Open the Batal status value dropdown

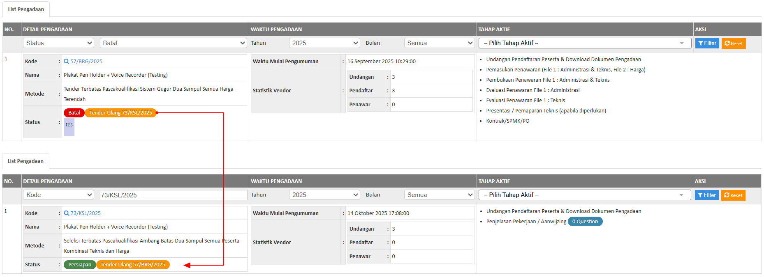point(173,43)
